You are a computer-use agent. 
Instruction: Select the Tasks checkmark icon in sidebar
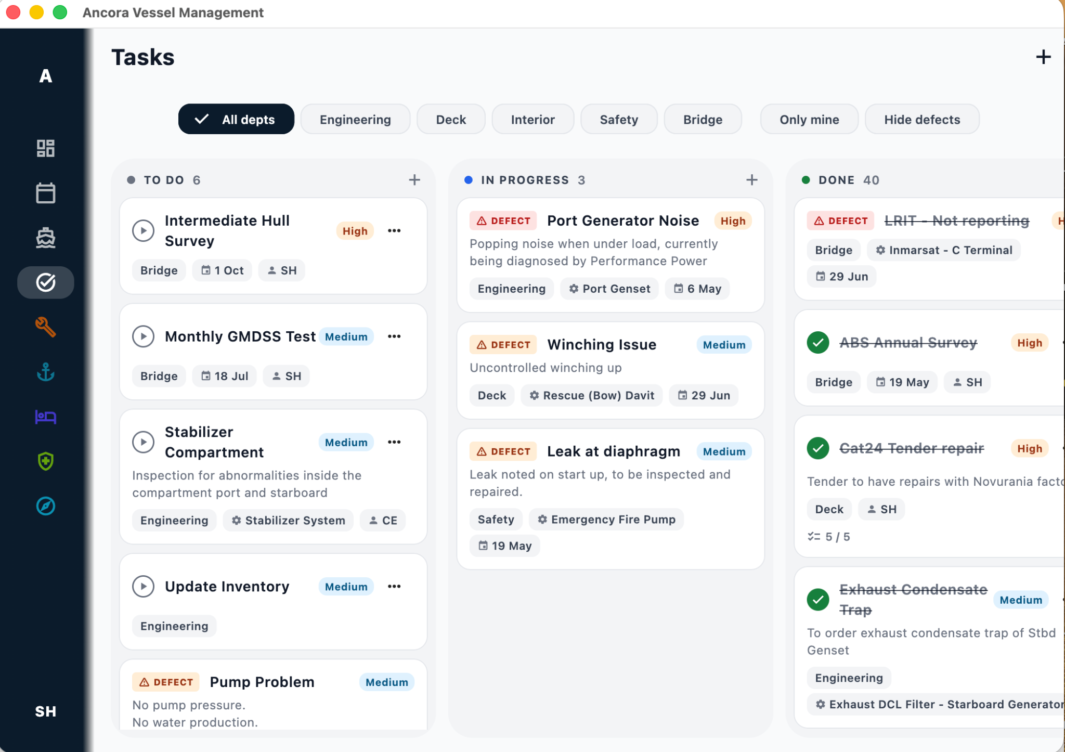tap(46, 282)
